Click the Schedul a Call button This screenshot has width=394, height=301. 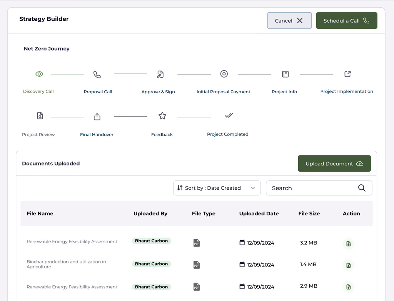[x=346, y=21]
